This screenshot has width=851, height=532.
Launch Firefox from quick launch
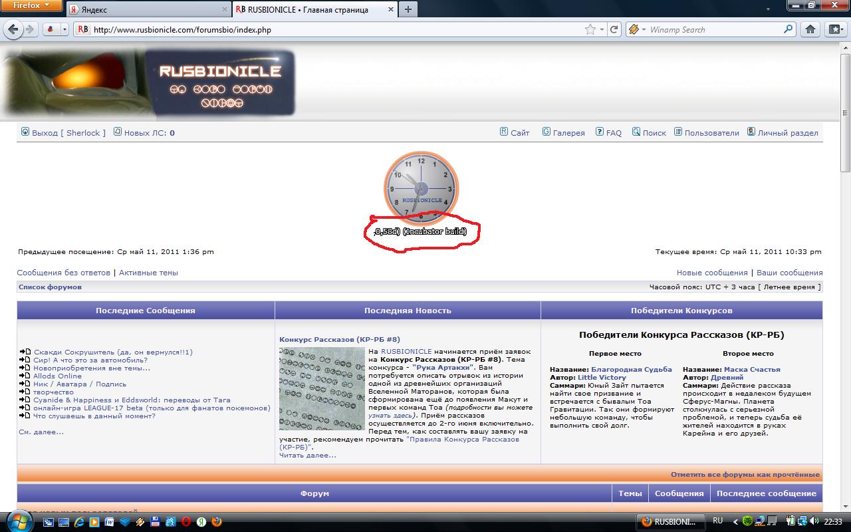pos(217,522)
